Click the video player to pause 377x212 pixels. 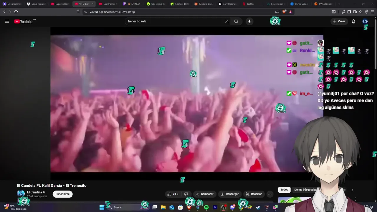(x=187, y=104)
